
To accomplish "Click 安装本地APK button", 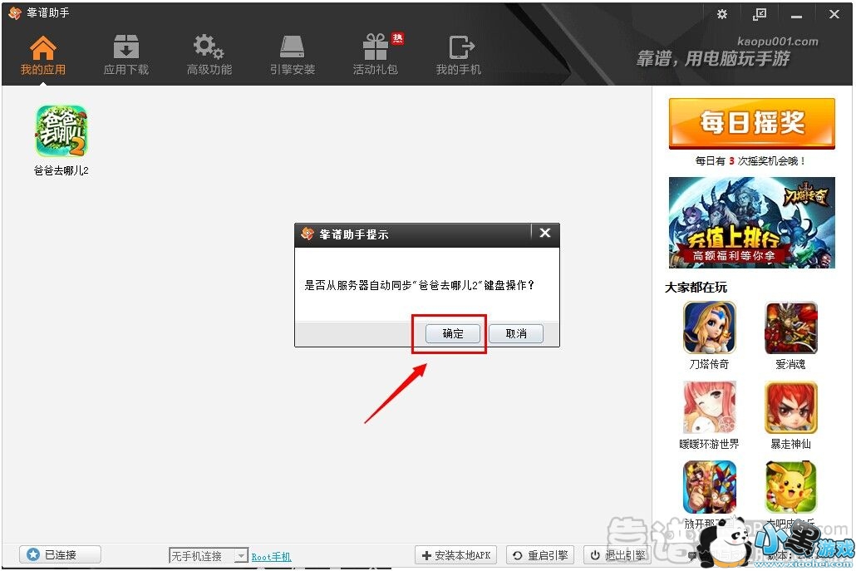I will pos(456,555).
